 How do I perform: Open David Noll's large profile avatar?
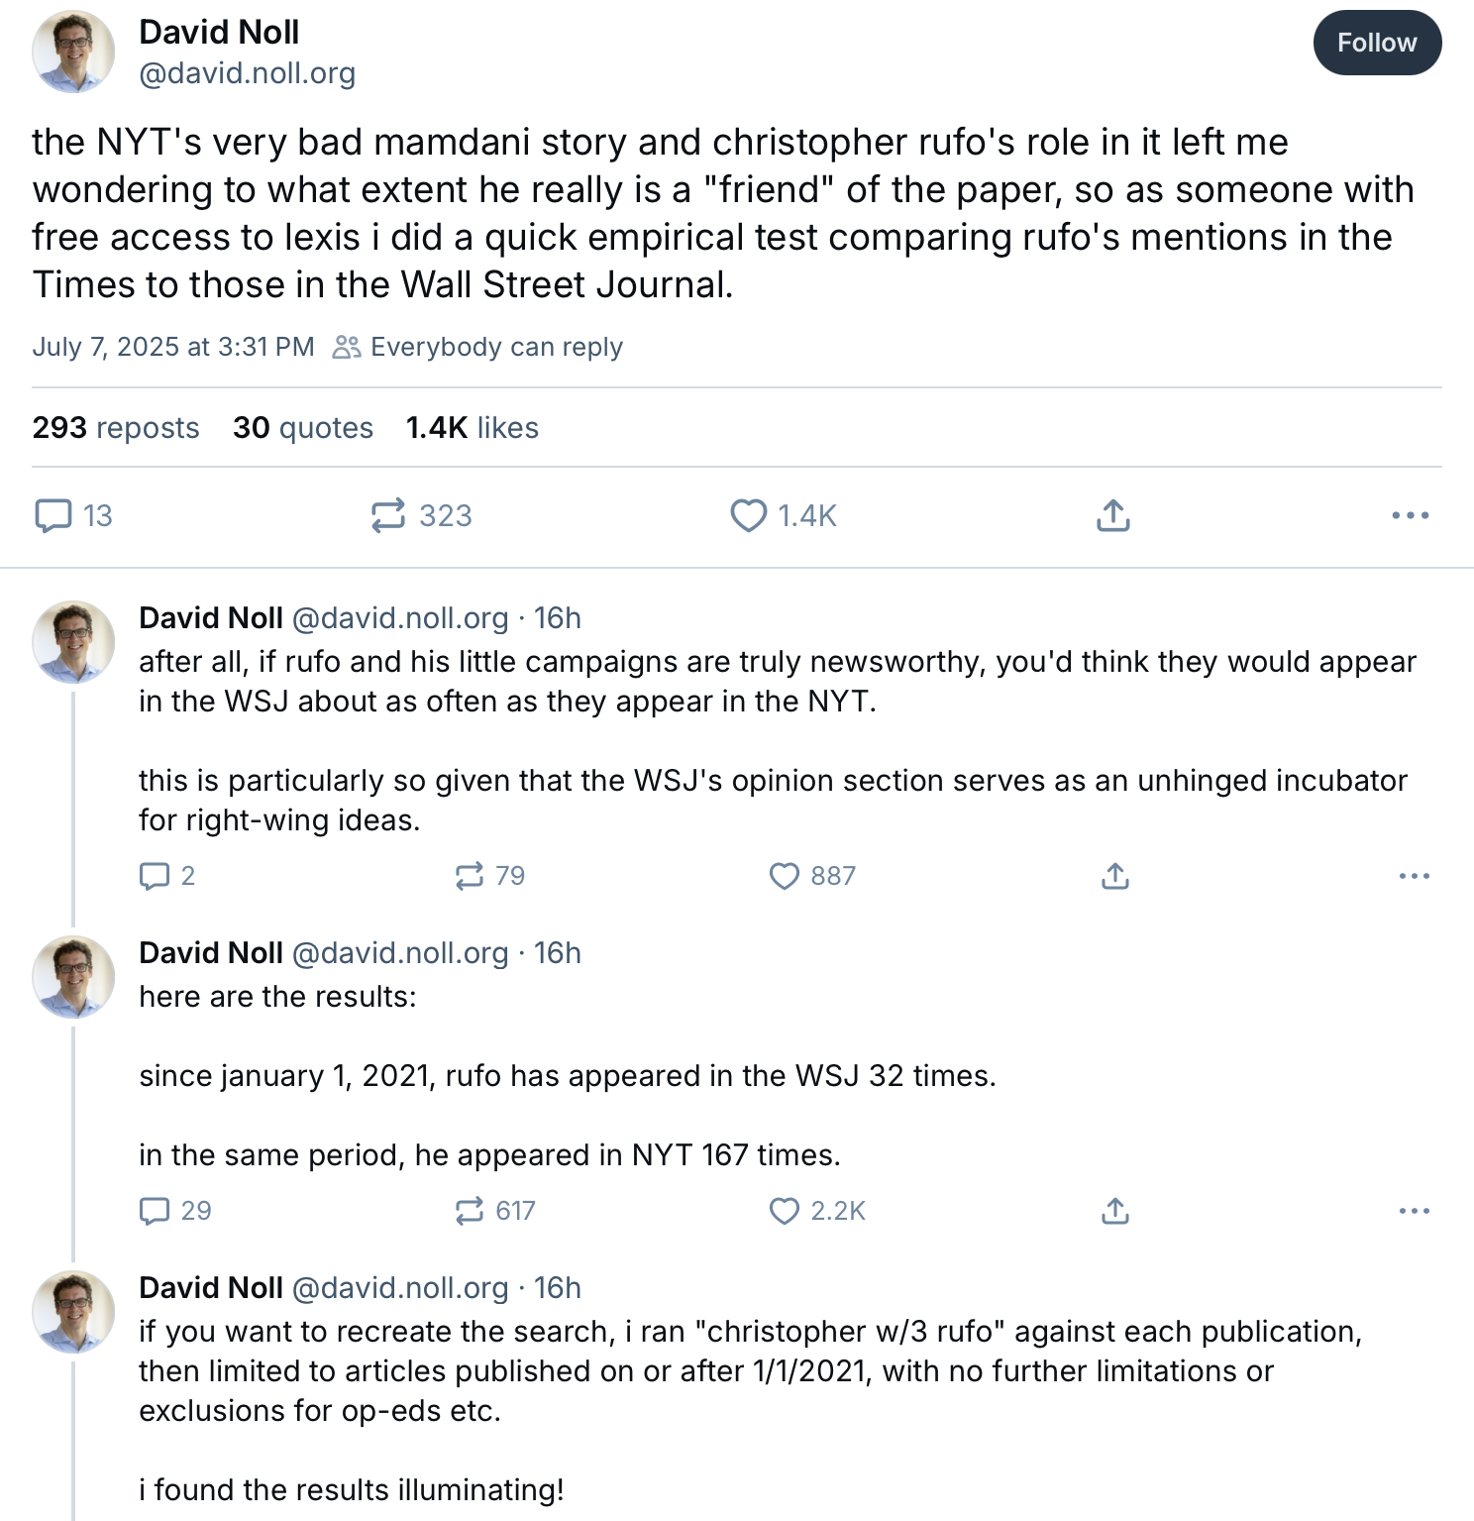74,52
